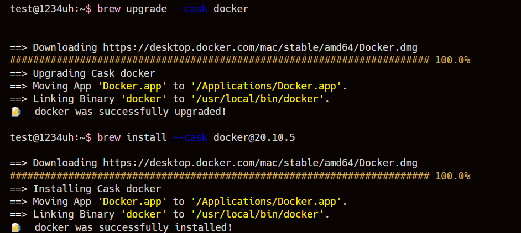Click the '--cask' flag in the brew upgrade command
Viewport: 521px width, 233px height.
click(190, 9)
